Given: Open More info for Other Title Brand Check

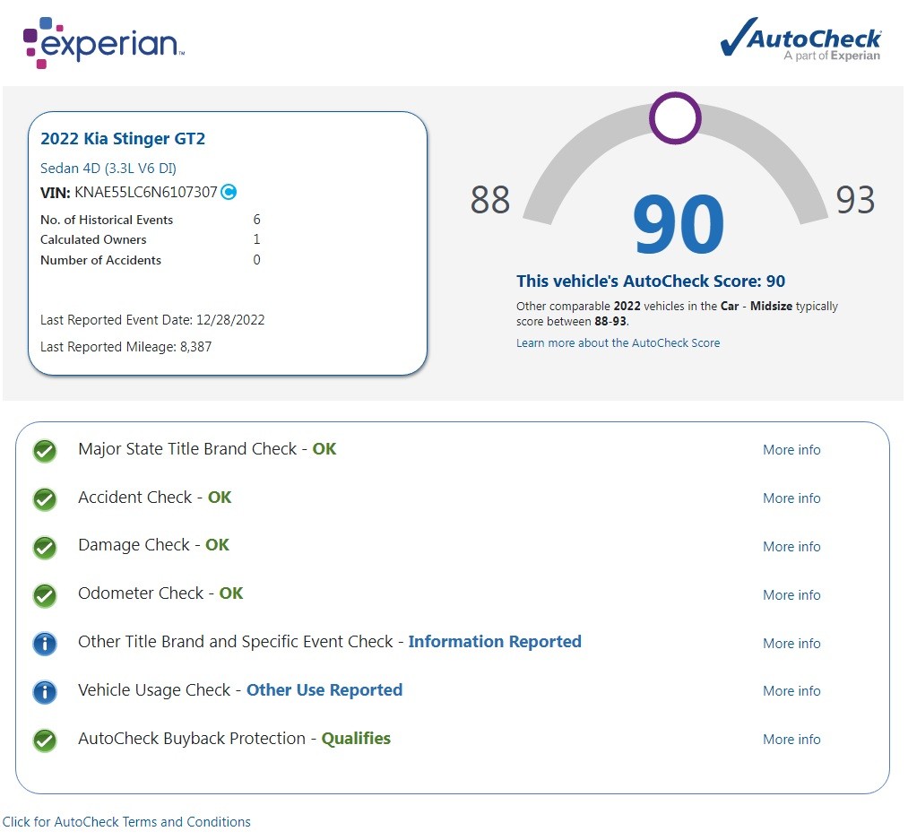Looking at the screenshot, I should click(791, 644).
